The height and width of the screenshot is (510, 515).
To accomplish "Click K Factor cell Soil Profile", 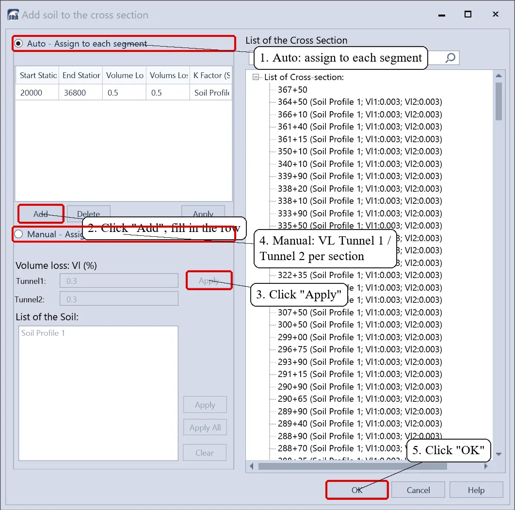I will pos(211,93).
